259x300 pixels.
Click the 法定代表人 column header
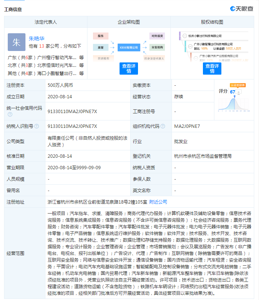(46, 22)
